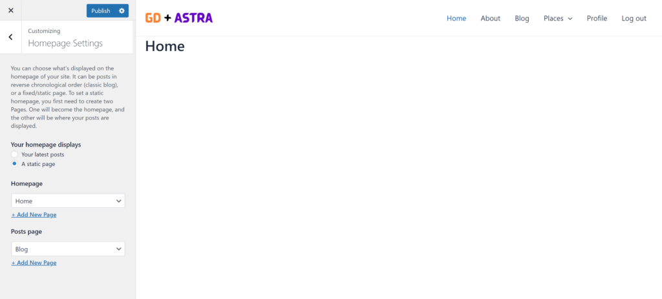
Task: Go back using the left chevron arrow
Action: click(10, 37)
